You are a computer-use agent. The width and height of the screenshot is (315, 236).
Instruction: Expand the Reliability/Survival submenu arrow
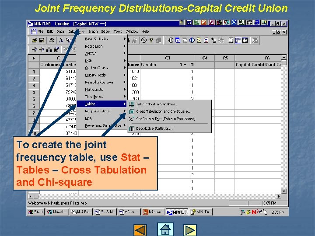point(125,82)
